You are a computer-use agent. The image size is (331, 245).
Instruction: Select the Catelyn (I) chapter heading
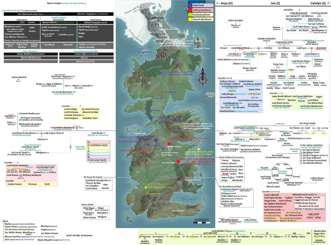click(x=318, y=3)
